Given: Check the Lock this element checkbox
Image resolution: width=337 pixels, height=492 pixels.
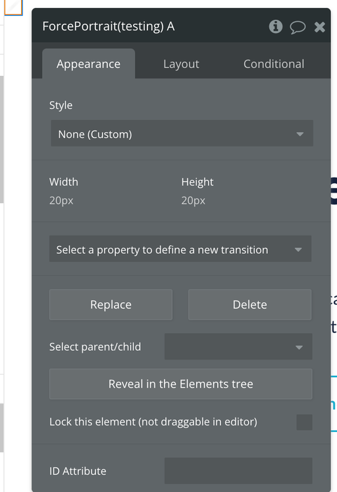Looking at the screenshot, I should click(304, 422).
